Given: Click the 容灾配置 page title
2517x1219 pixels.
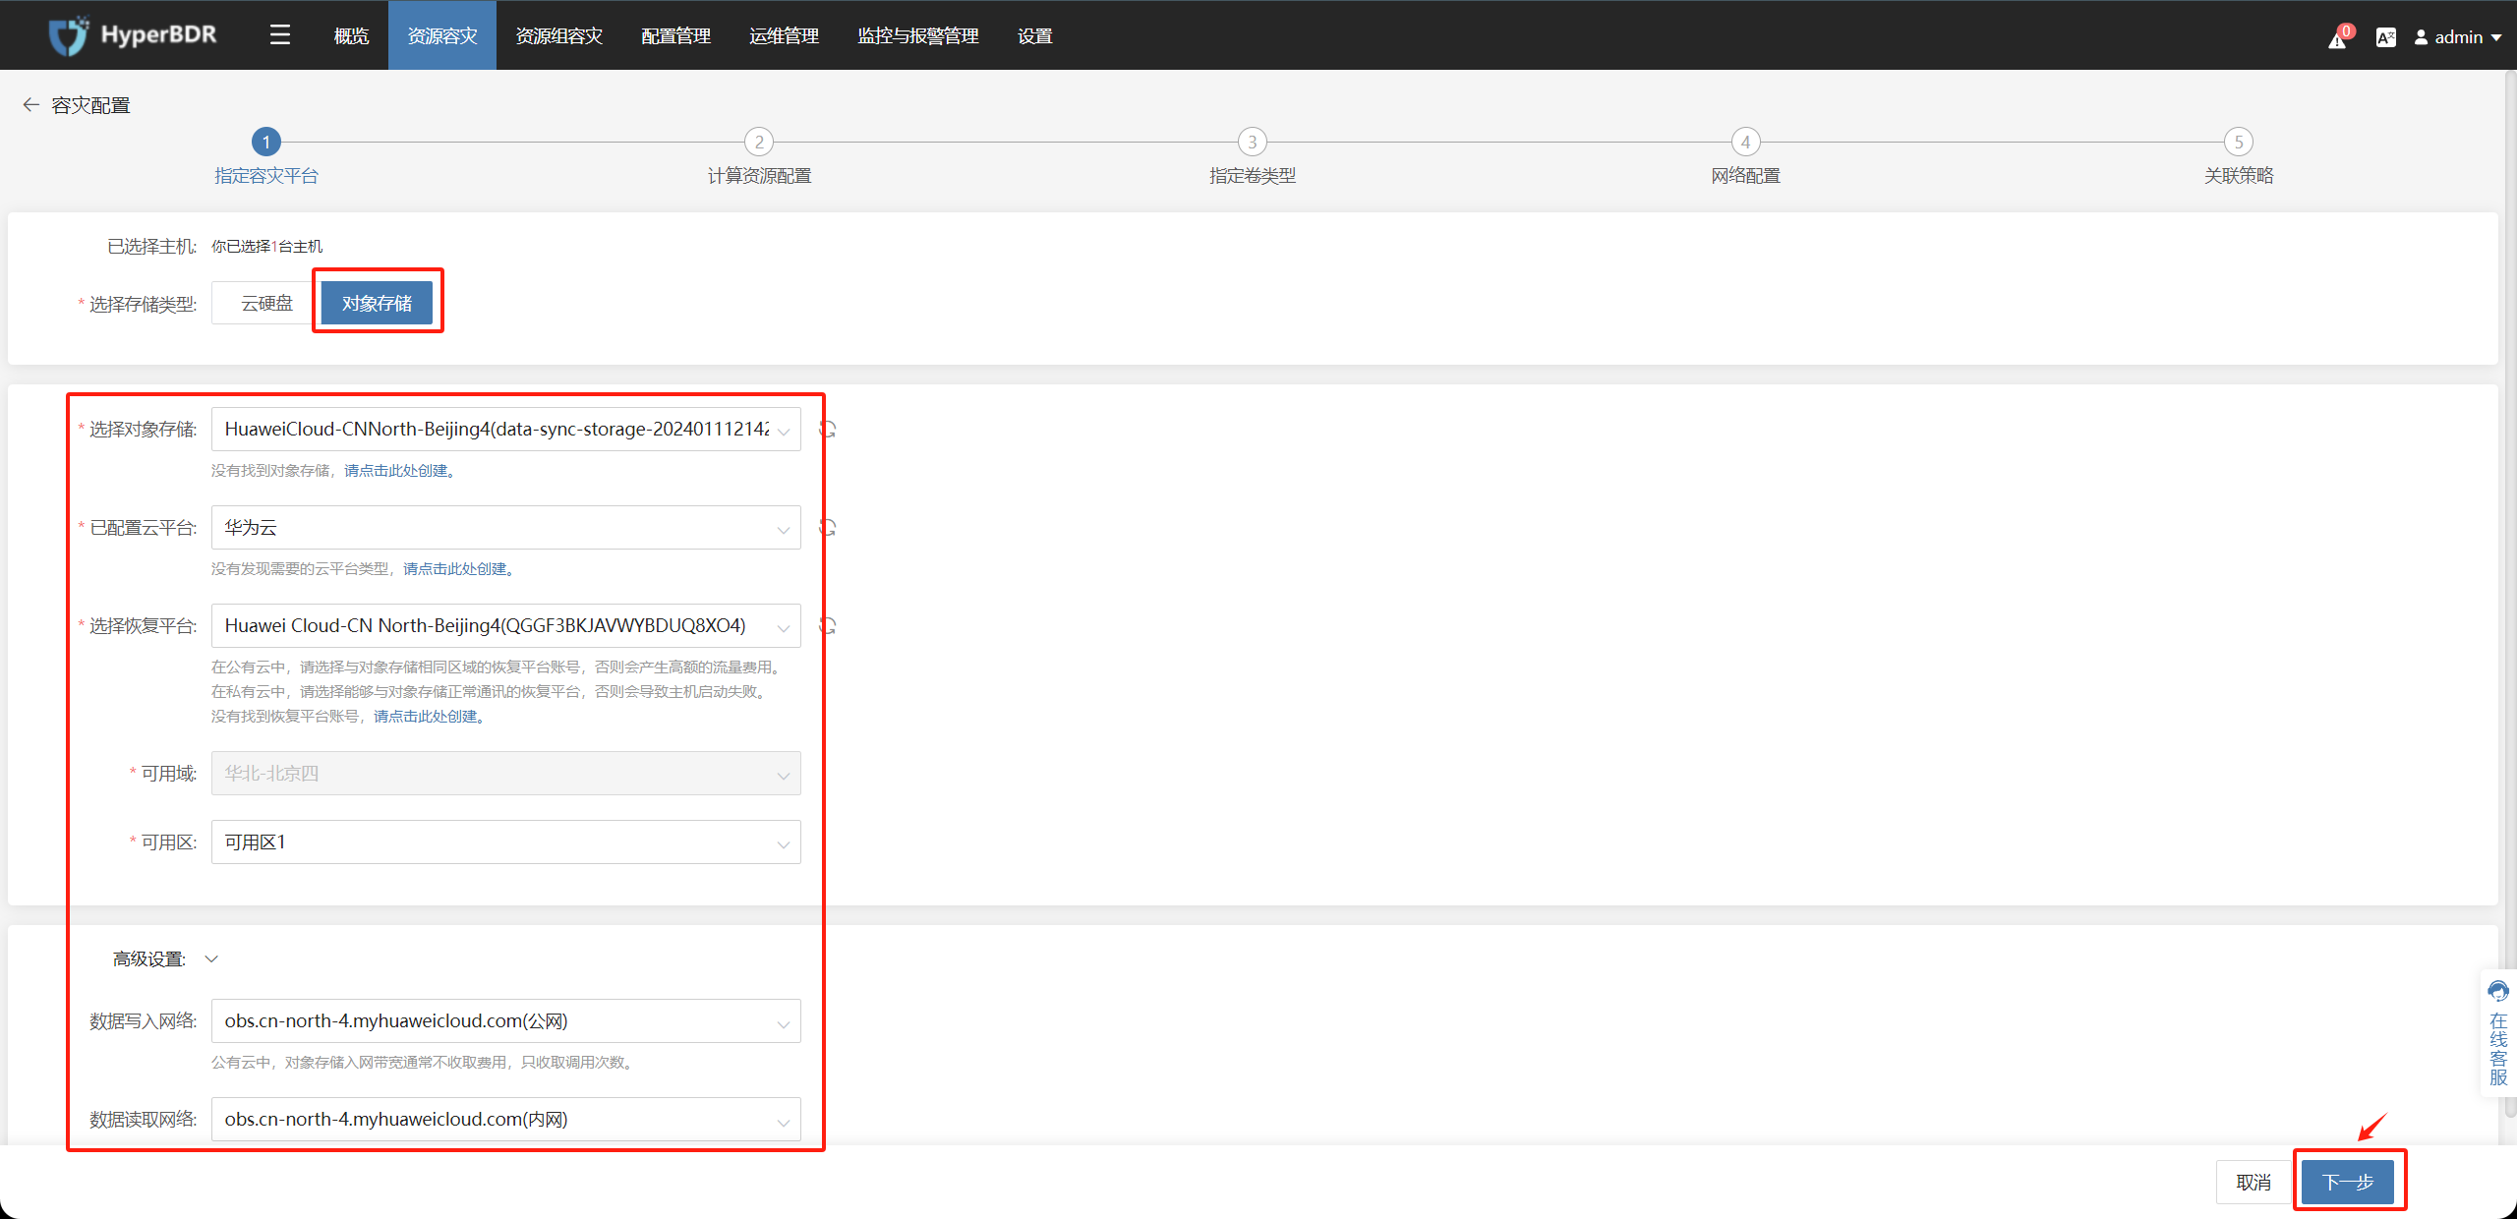Looking at the screenshot, I should pos(90,105).
